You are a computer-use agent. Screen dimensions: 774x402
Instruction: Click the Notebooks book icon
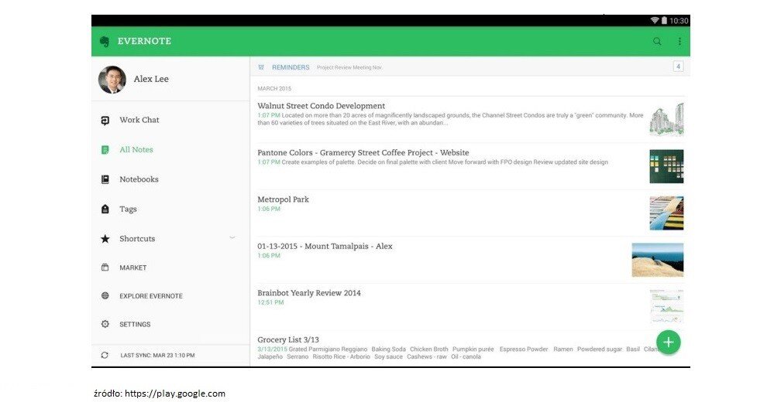coord(105,179)
